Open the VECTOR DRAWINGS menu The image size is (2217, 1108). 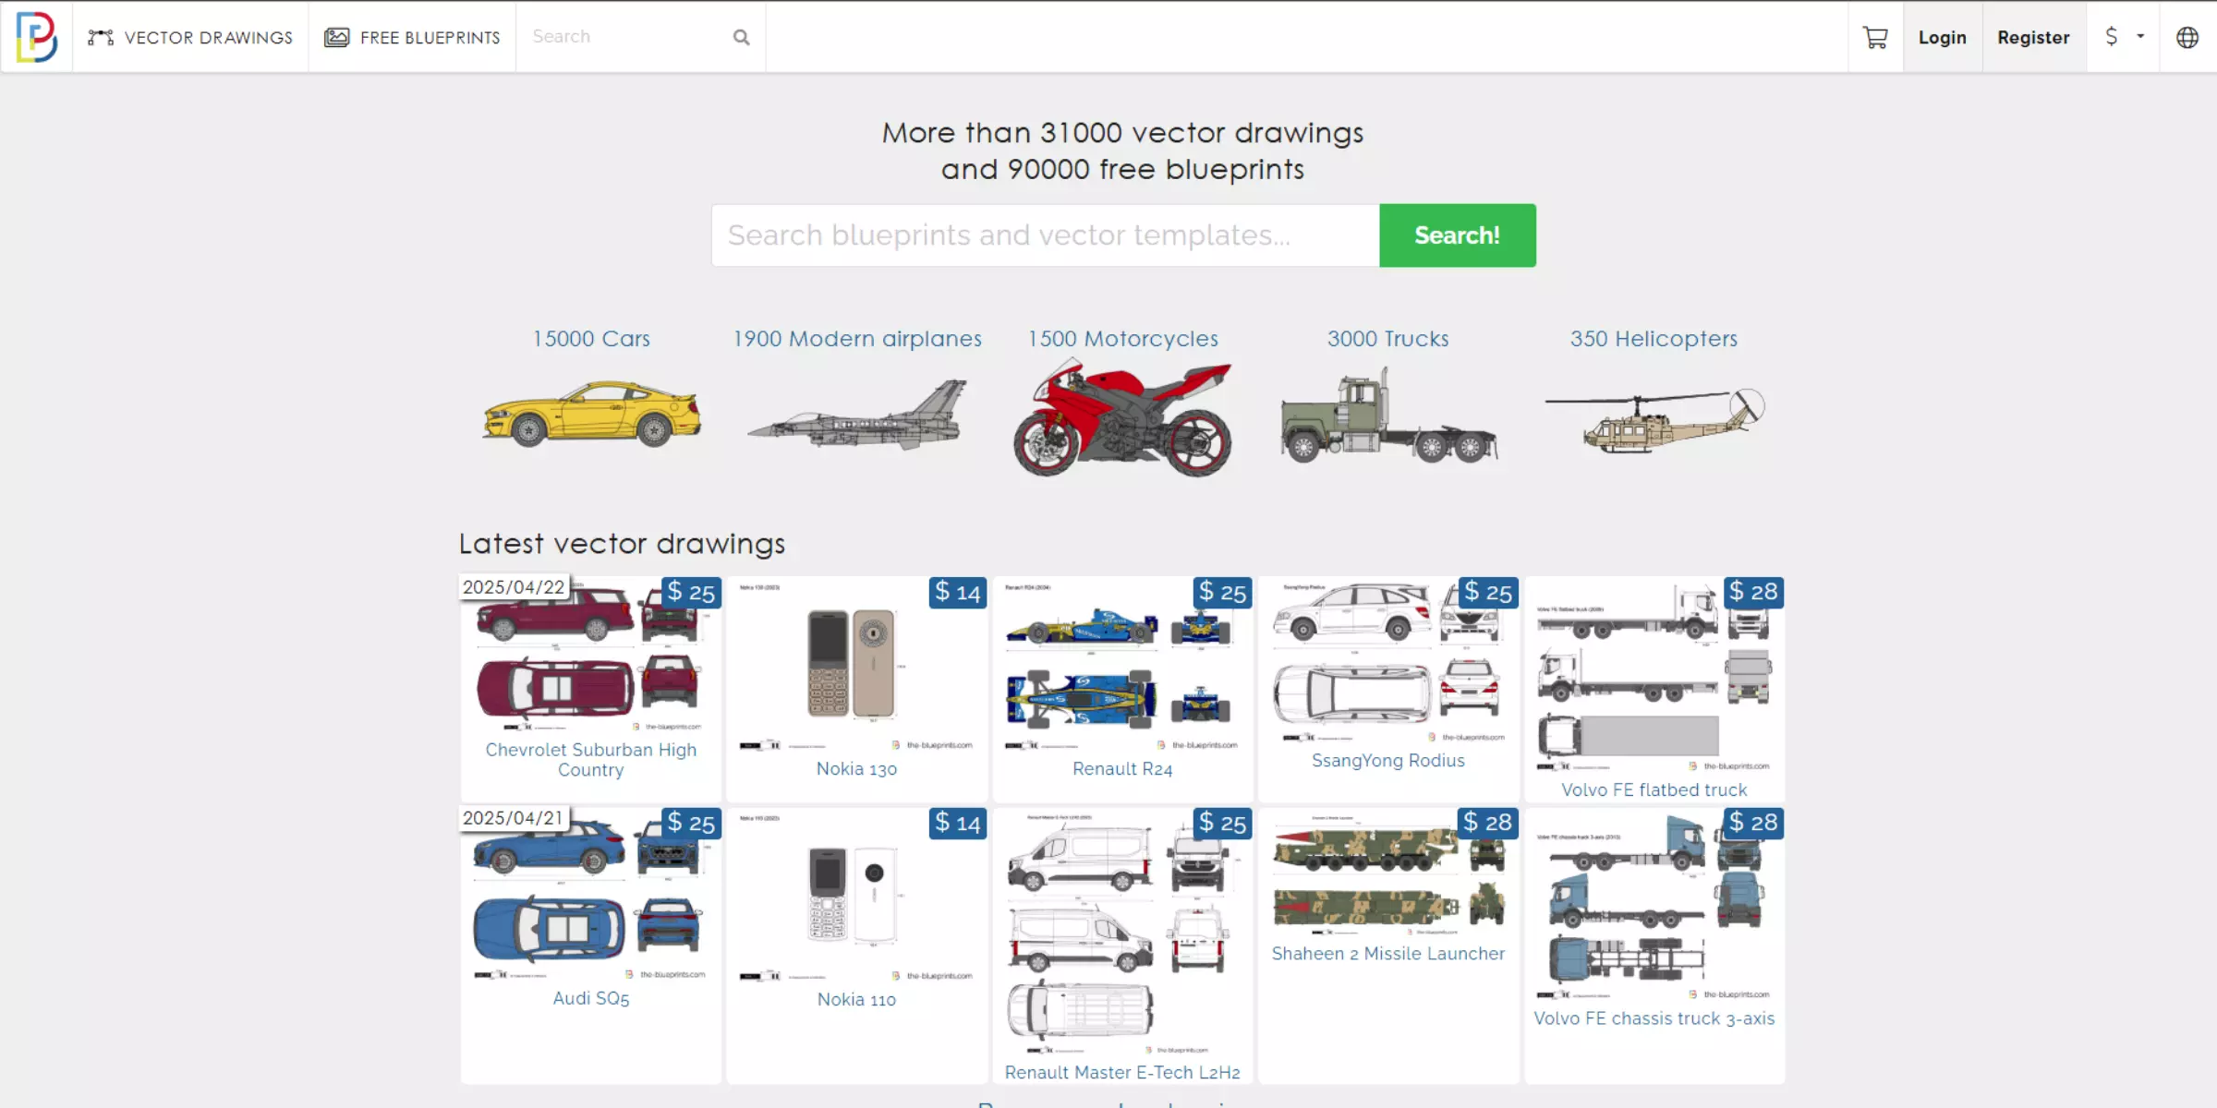(x=190, y=37)
